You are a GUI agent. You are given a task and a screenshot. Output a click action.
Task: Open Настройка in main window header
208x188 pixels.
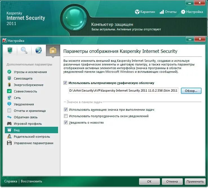pyautogui.click(x=192, y=12)
